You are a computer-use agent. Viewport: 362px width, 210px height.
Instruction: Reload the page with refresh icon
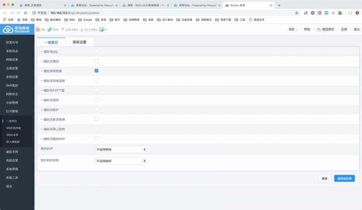coord(19,13)
